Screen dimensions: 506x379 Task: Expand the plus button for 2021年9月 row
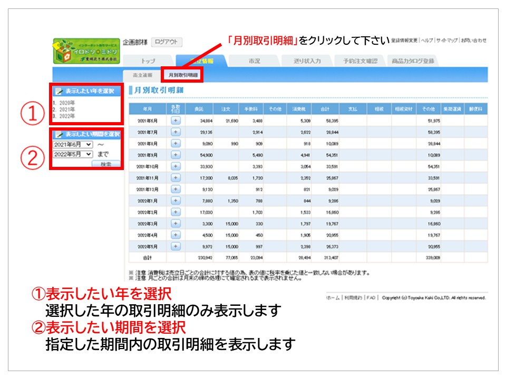tap(176, 155)
